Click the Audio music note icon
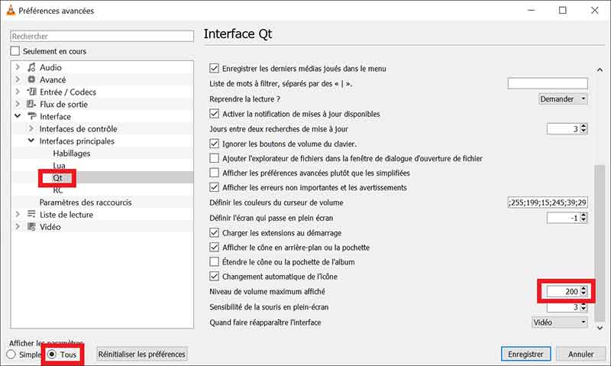The image size is (611, 366). [31, 67]
